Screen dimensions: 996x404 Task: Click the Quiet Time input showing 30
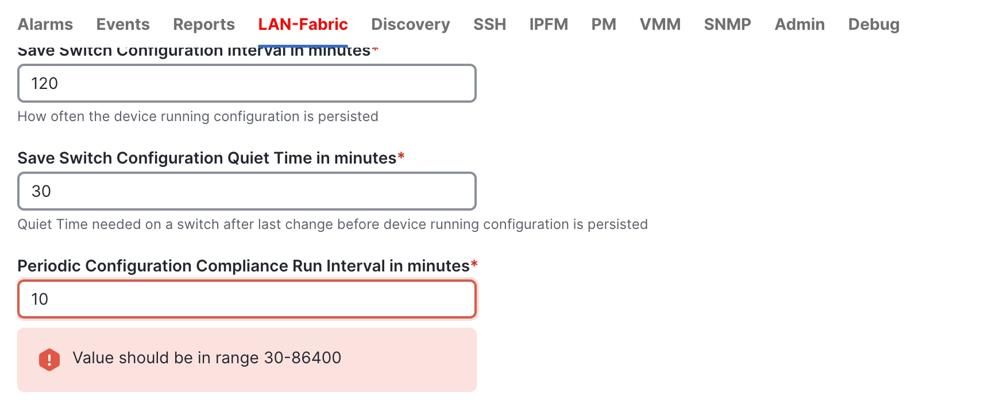(247, 191)
